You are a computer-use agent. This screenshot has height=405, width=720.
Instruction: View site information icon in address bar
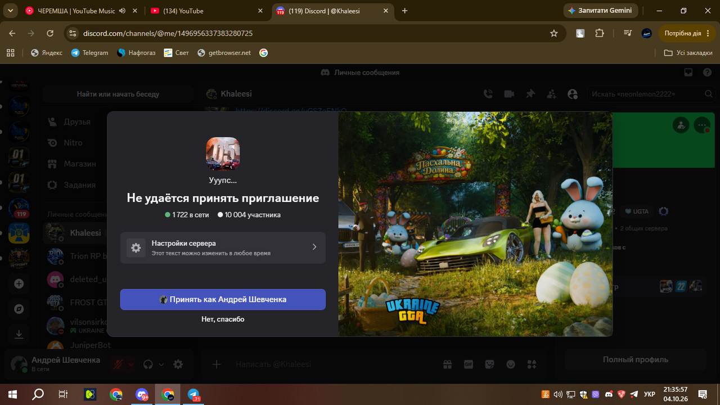72,33
